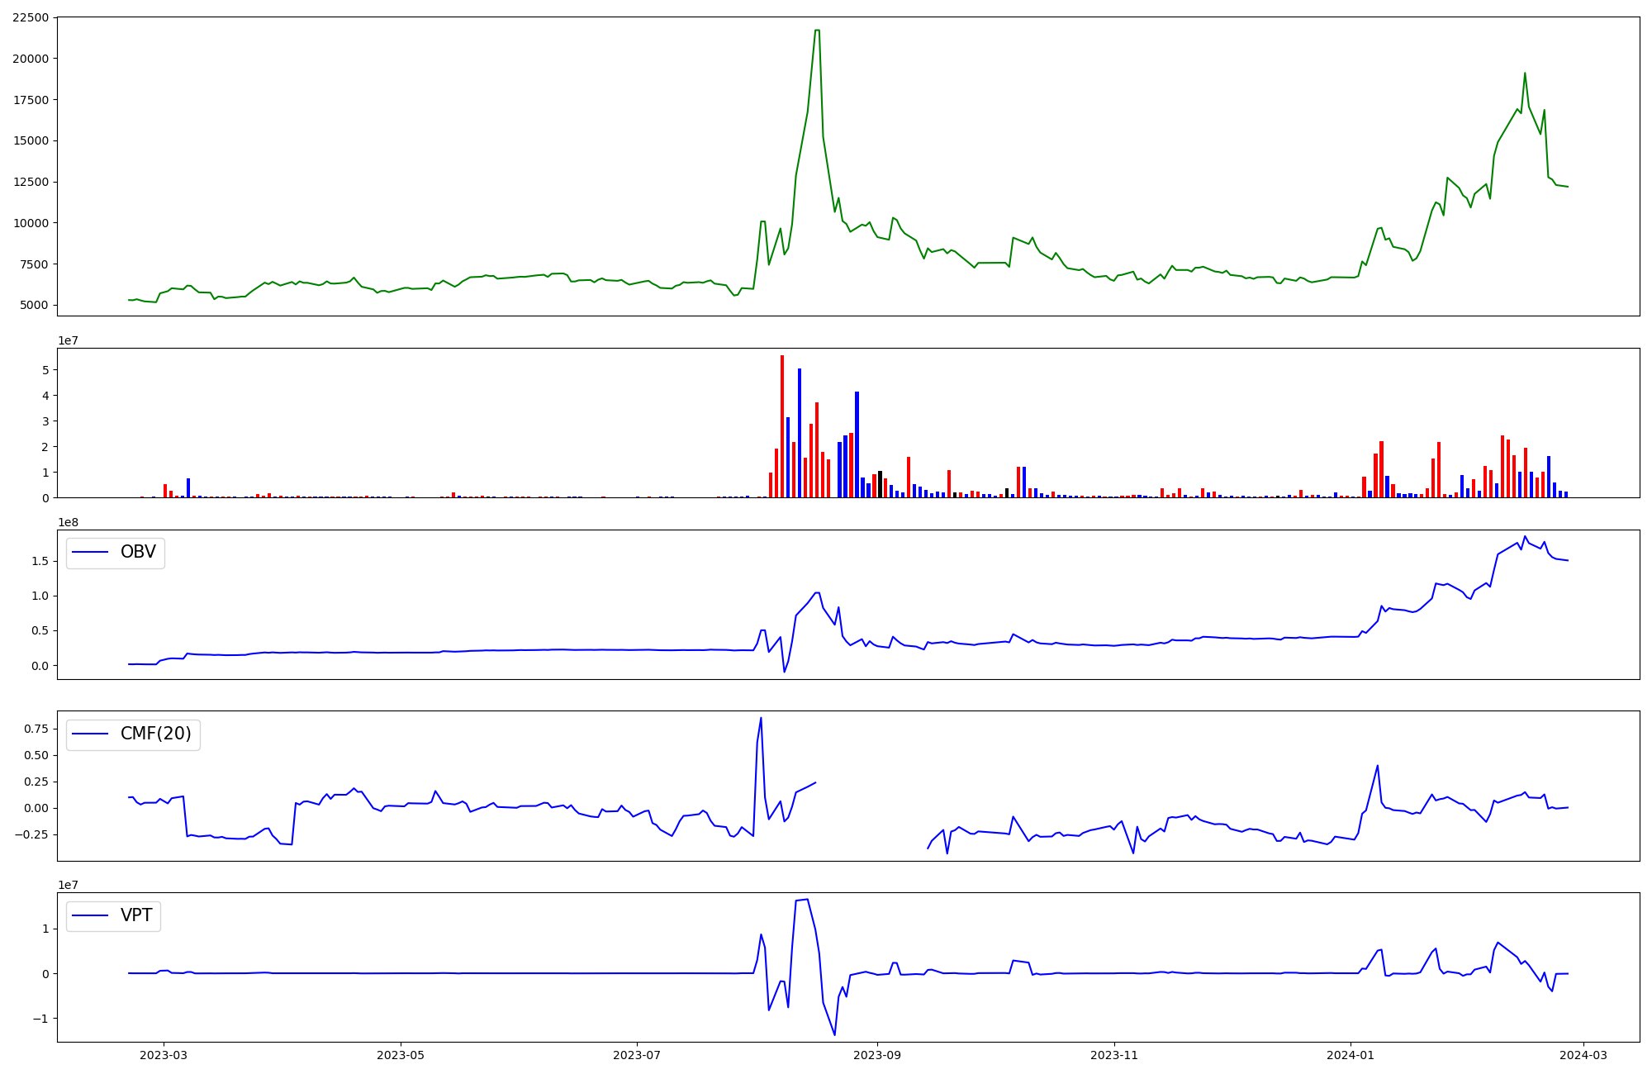The height and width of the screenshot is (1074, 1652).
Task: Click the 2023-11 x-axis date label
Action: point(1114,1055)
